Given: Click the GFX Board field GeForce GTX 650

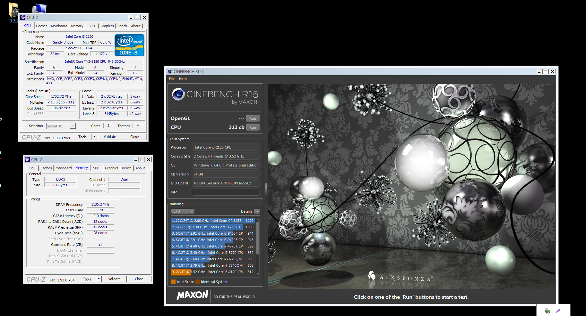Looking at the screenshot, I should [226, 183].
